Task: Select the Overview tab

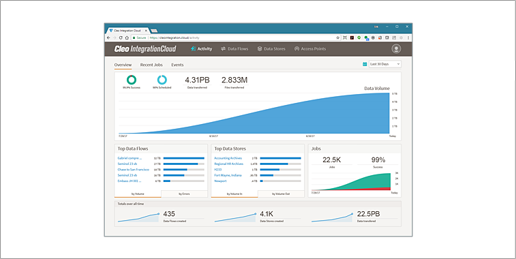Action: (x=123, y=65)
